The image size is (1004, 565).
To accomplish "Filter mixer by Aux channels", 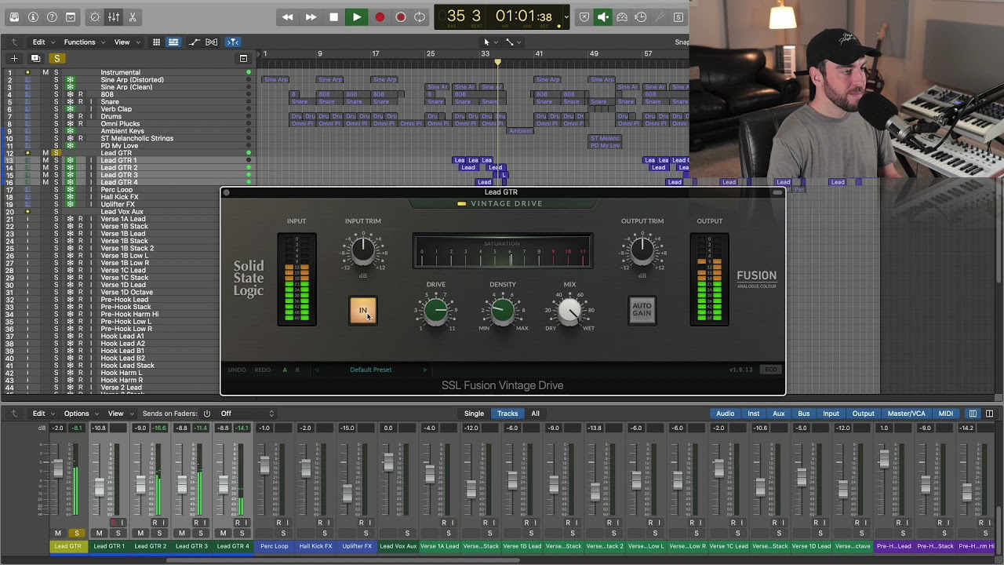I will point(779,414).
